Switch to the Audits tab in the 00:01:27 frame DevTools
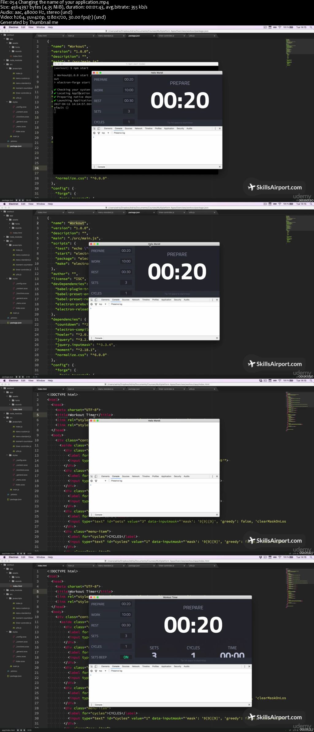This screenshot has height=732, width=314. (186, 666)
